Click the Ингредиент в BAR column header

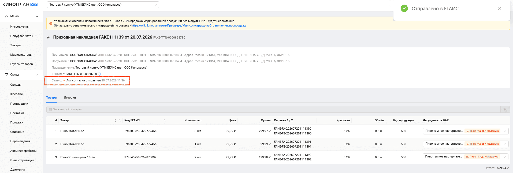pyautogui.click(x=436, y=120)
